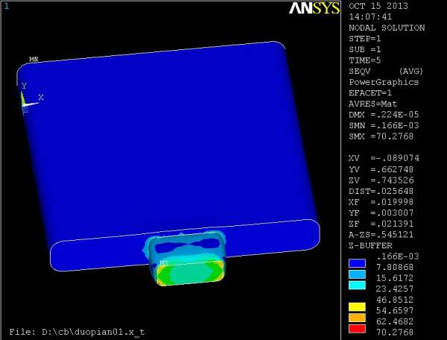447x340 pixels.
Task: Select the MX maximum stress marker
Action: point(164,262)
